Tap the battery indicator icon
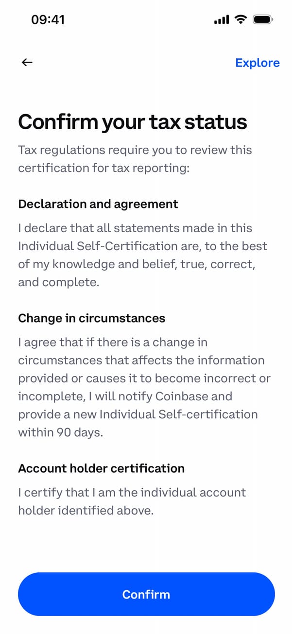This screenshot has height=634, width=293. click(x=263, y=20)
